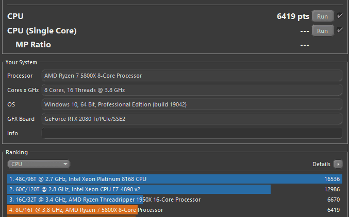Click the Cores x GHz field

[x=192, y=90]
